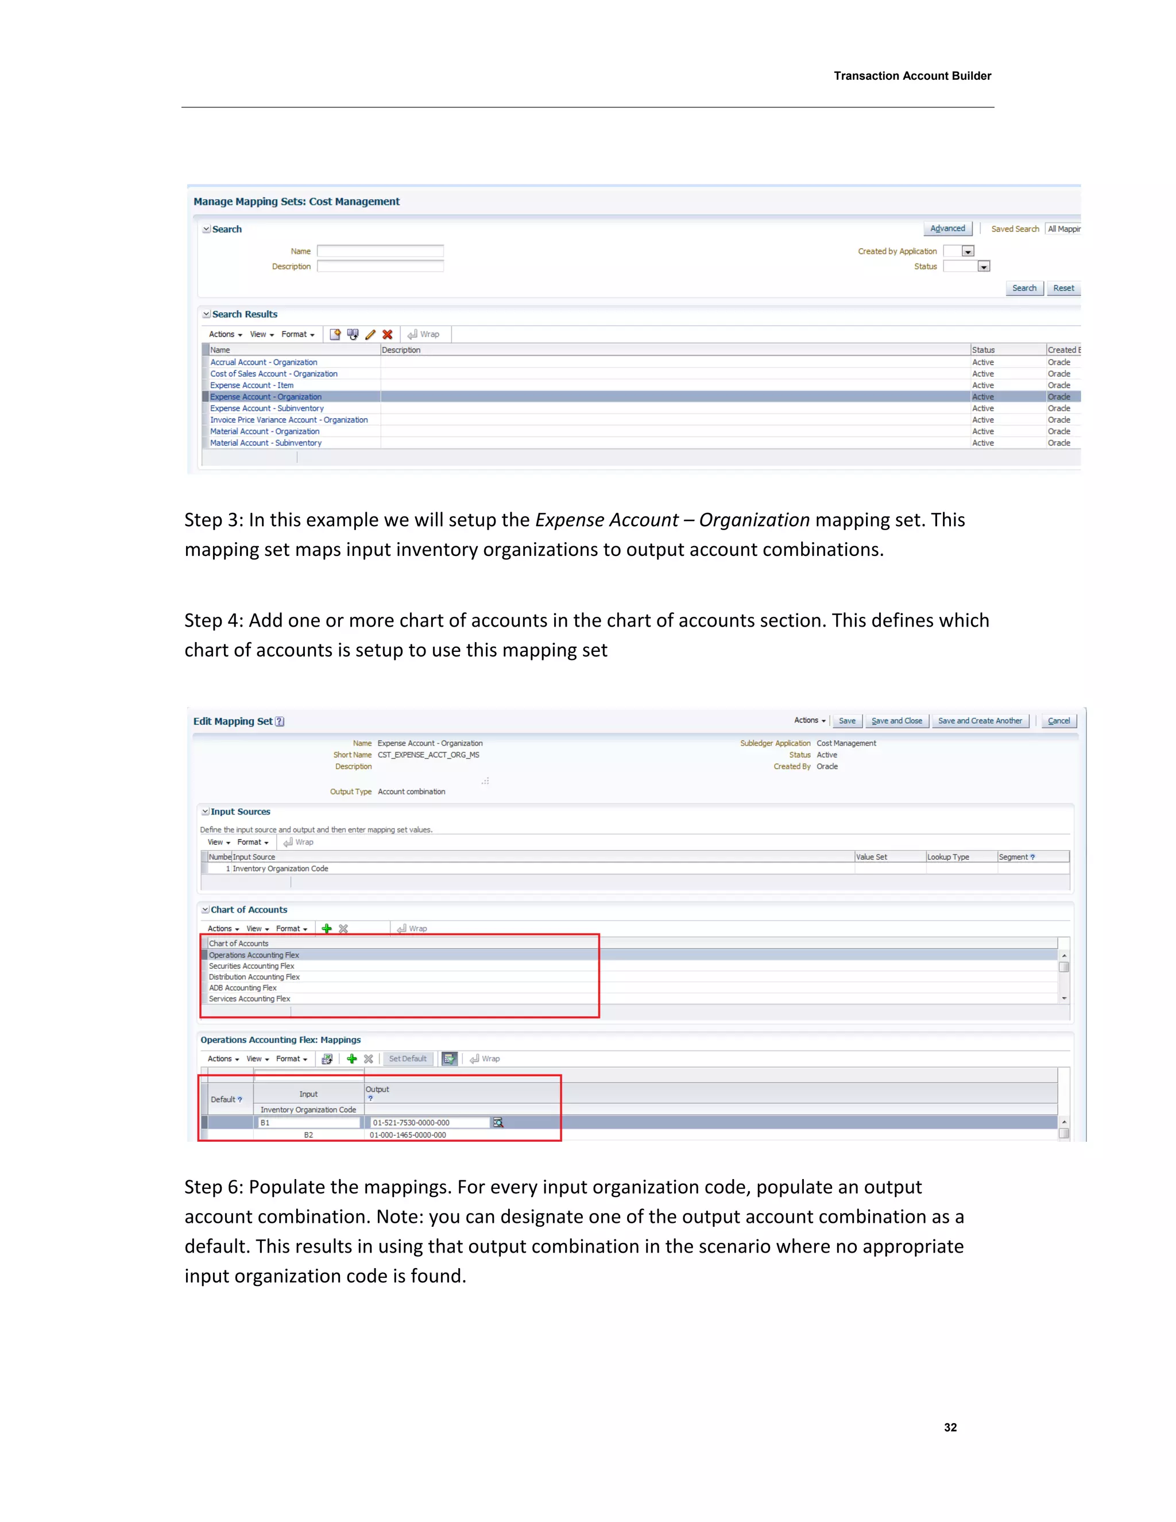Click the Set Default button

point(408,1059)
